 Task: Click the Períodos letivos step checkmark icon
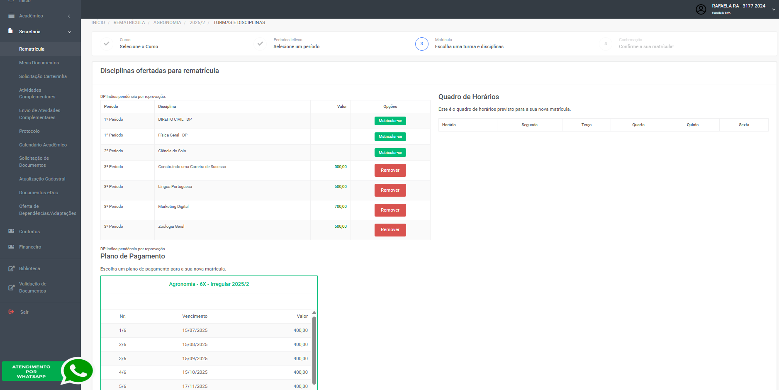(260, 43)
